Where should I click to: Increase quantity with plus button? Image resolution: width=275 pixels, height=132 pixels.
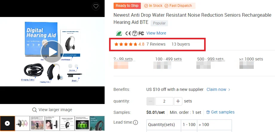tap(178, 101)
